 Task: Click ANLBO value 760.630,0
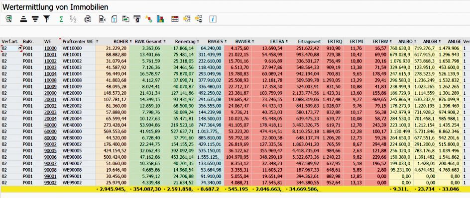tap(402, 48)
